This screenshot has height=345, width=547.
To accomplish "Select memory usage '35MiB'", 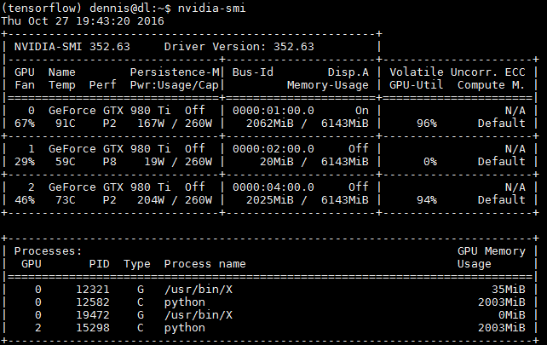I will [x=509, y=290].
